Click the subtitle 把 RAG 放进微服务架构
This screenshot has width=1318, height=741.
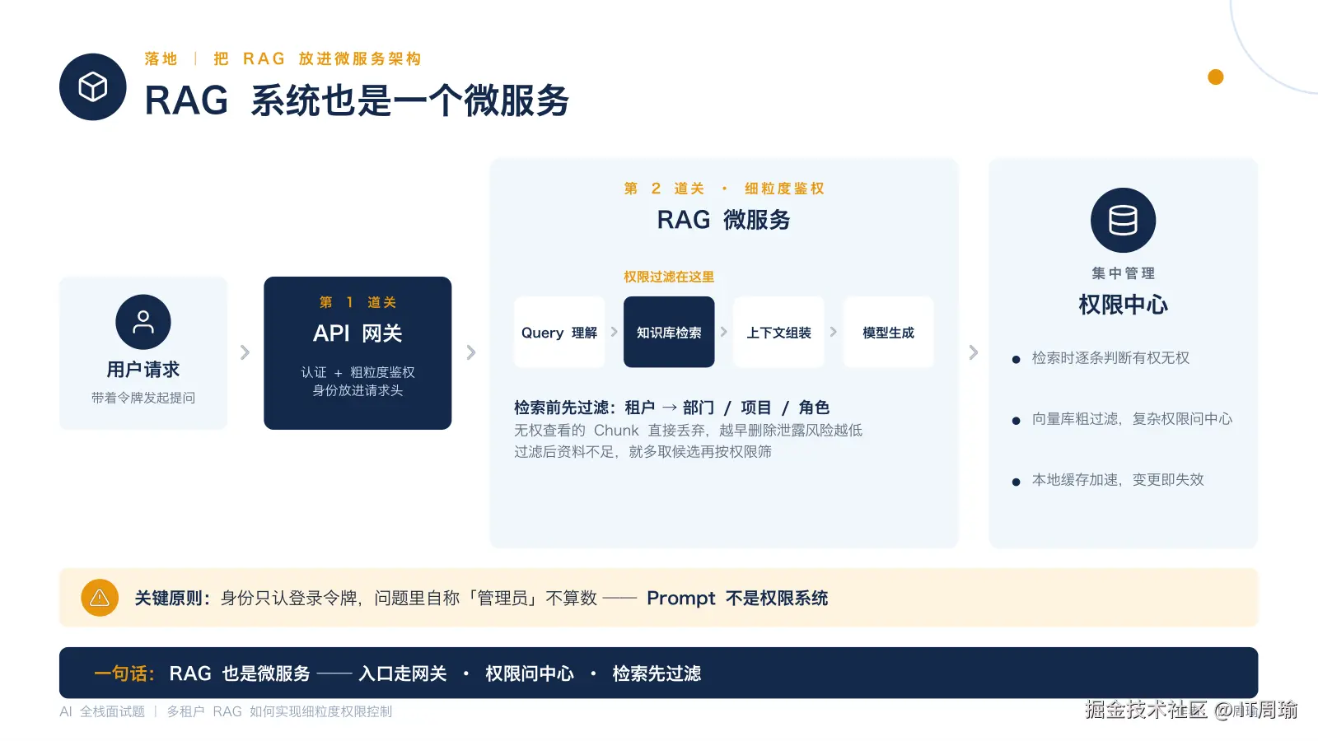[317, 59]
